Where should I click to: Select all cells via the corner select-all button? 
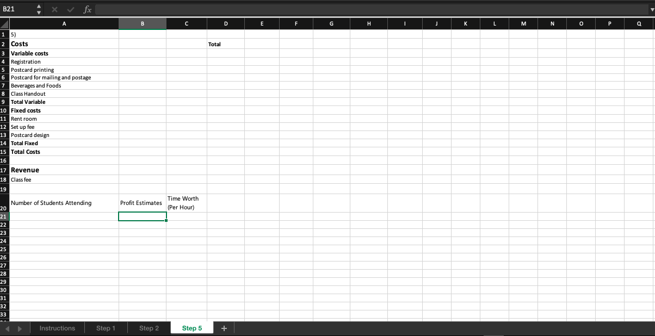[x=4, y=23]
